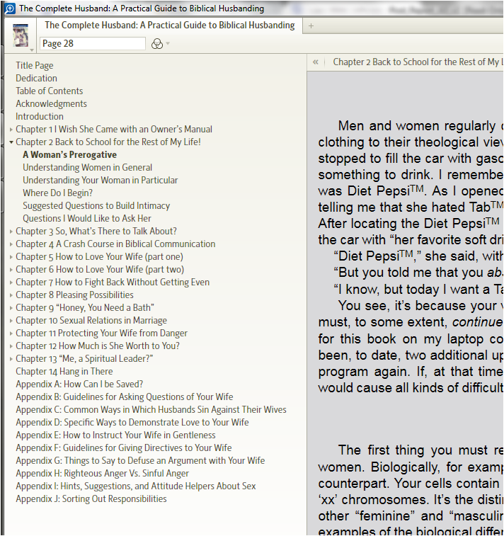
Task: Open Appendix C: Common Ways Husbands Sin
Action: pyautogui.click(x=151, y=410)
